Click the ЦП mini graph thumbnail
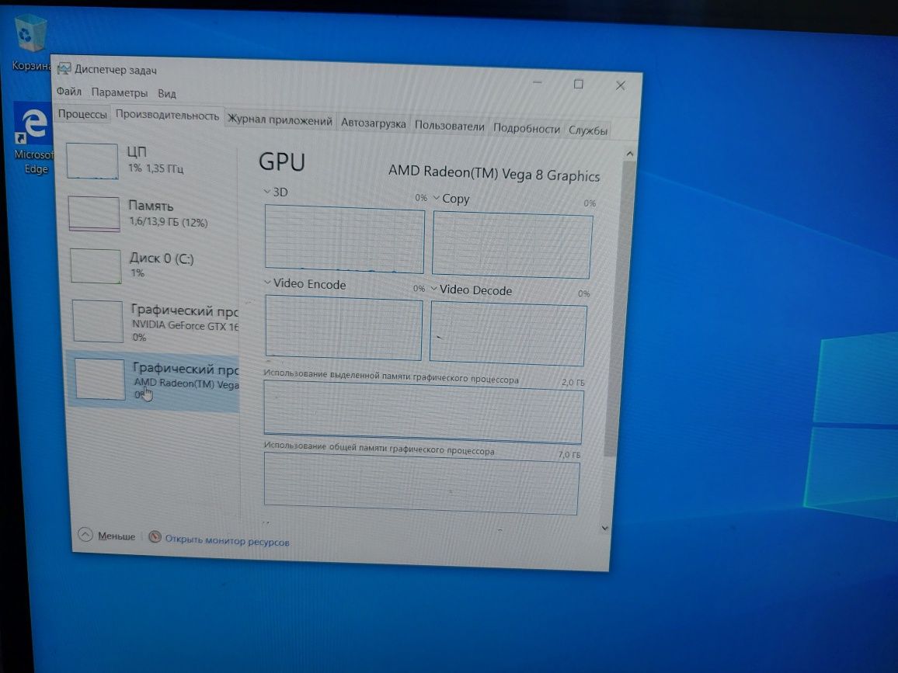 point(92,161)
